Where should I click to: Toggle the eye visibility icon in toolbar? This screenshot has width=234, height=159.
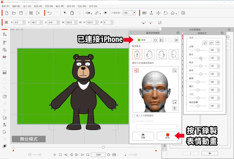[105, 13]
